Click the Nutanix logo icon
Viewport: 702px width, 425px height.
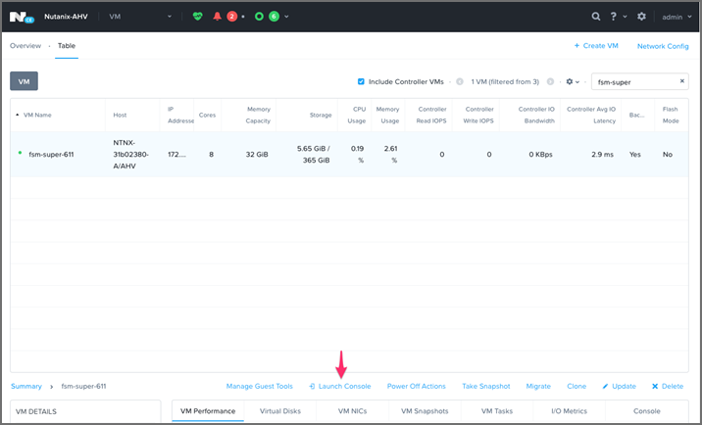point(22,17)
